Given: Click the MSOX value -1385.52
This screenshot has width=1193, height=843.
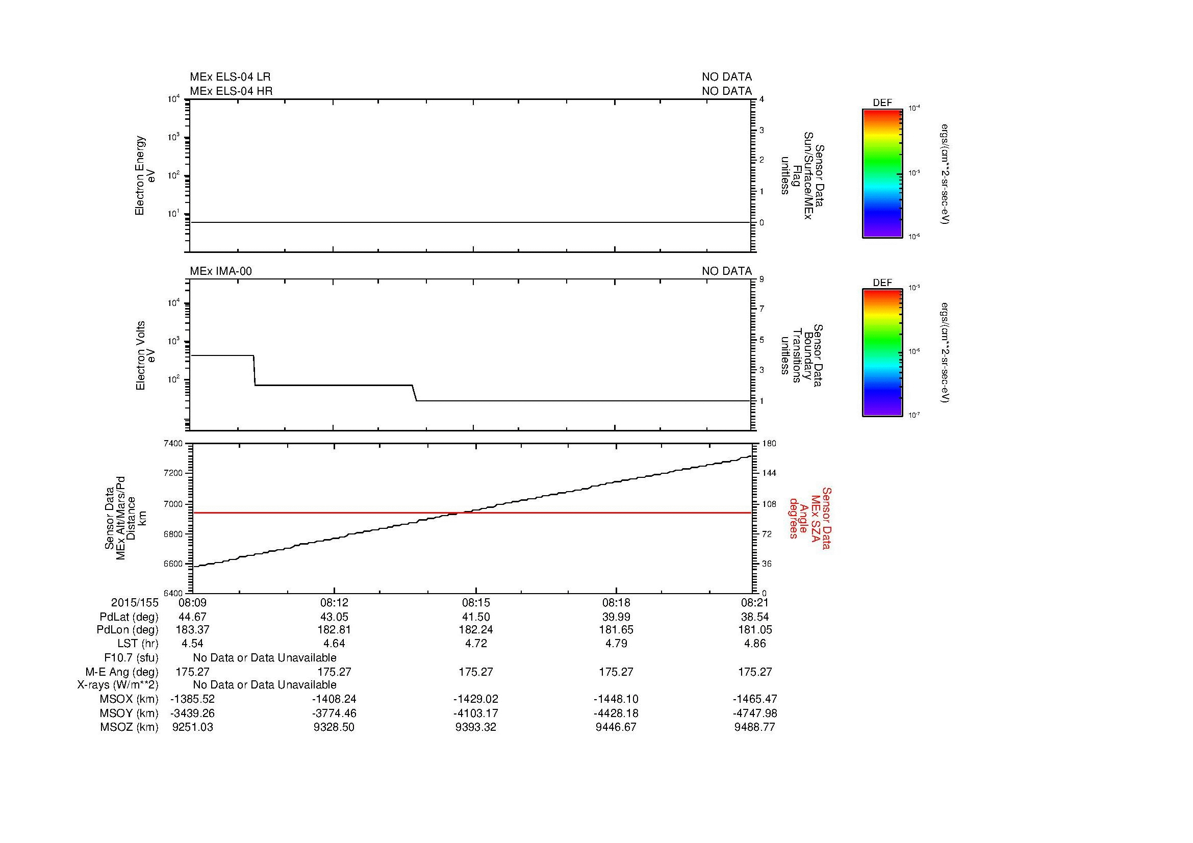Looking at the screenshot, I should point(192,699).
